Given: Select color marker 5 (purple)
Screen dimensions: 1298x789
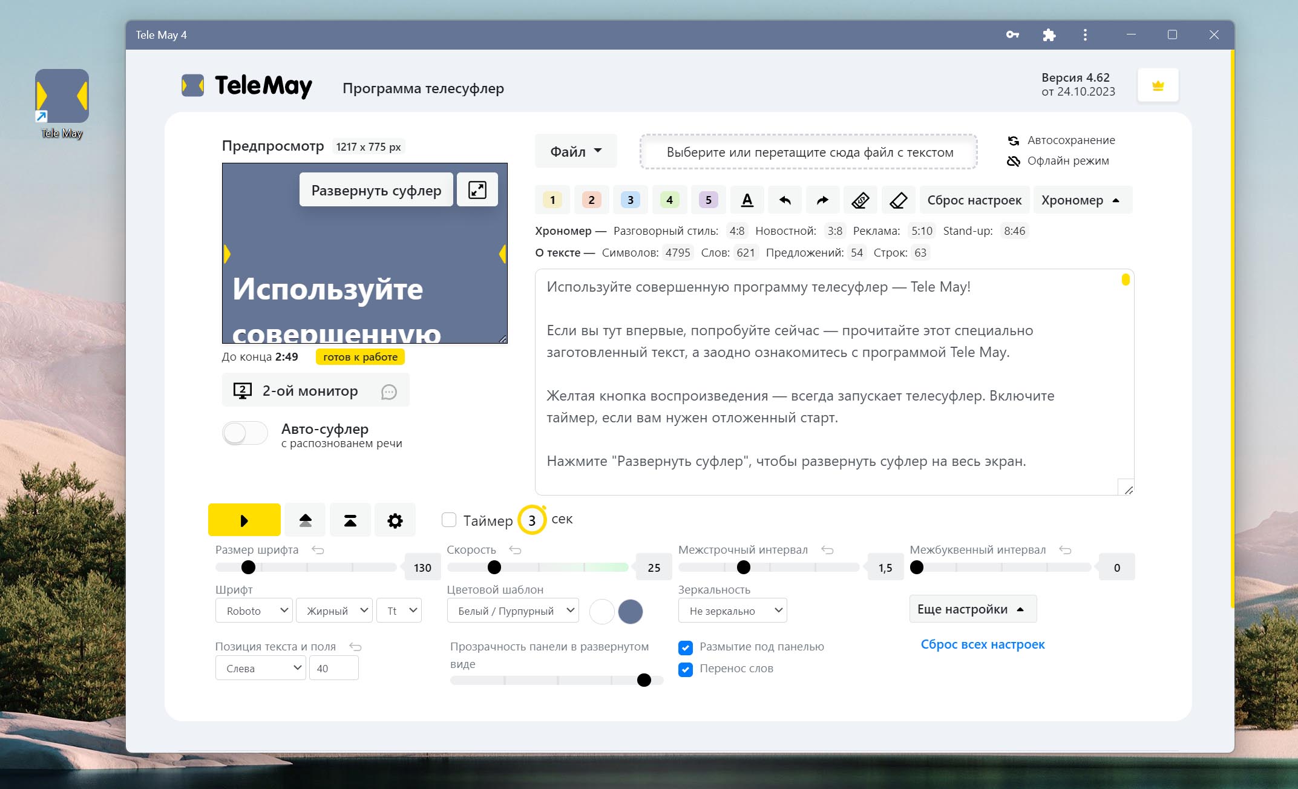Looking at the screenshot, I should click(708, 200).
